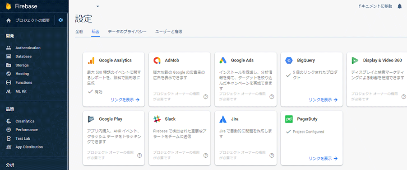Click the PagerDuty green logo
This screenshot has height=170, width=407.
289,119
